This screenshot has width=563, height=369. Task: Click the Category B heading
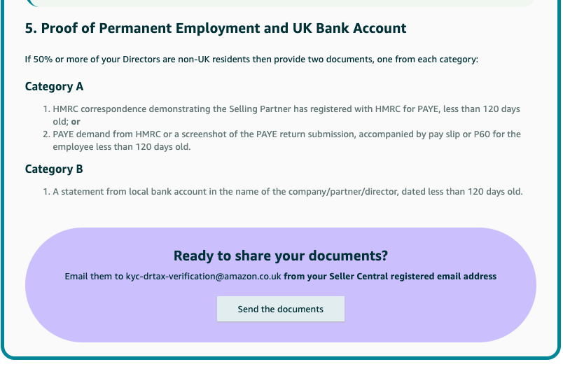tap(54, 169)
